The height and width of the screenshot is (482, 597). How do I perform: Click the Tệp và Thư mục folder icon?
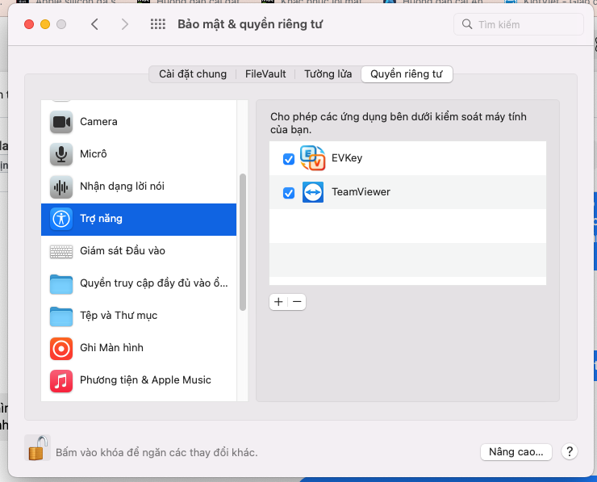pos(61,316)
